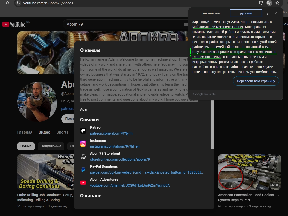
Task: Open translate popup three-dot options menu
Action: coord(267,13)
